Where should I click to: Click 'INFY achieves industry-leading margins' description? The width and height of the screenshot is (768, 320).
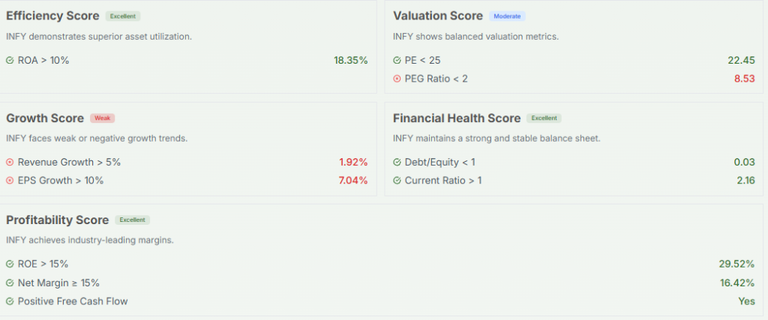click(90, 241)
